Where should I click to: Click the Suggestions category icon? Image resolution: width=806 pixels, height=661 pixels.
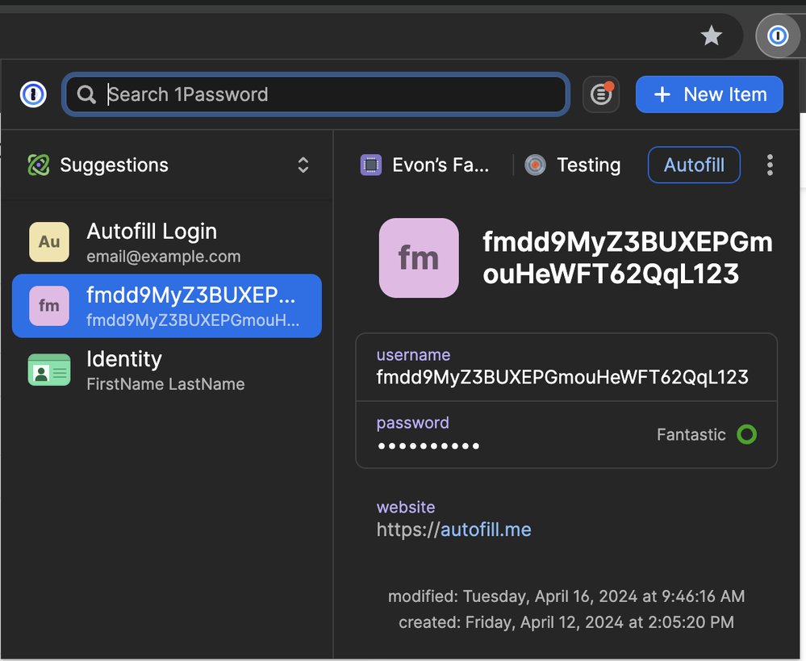39,165
